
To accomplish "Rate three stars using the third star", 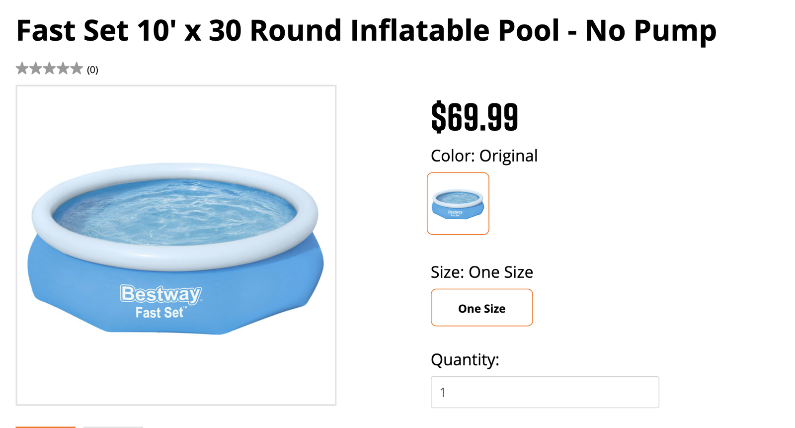I will [x=49, y=69].
